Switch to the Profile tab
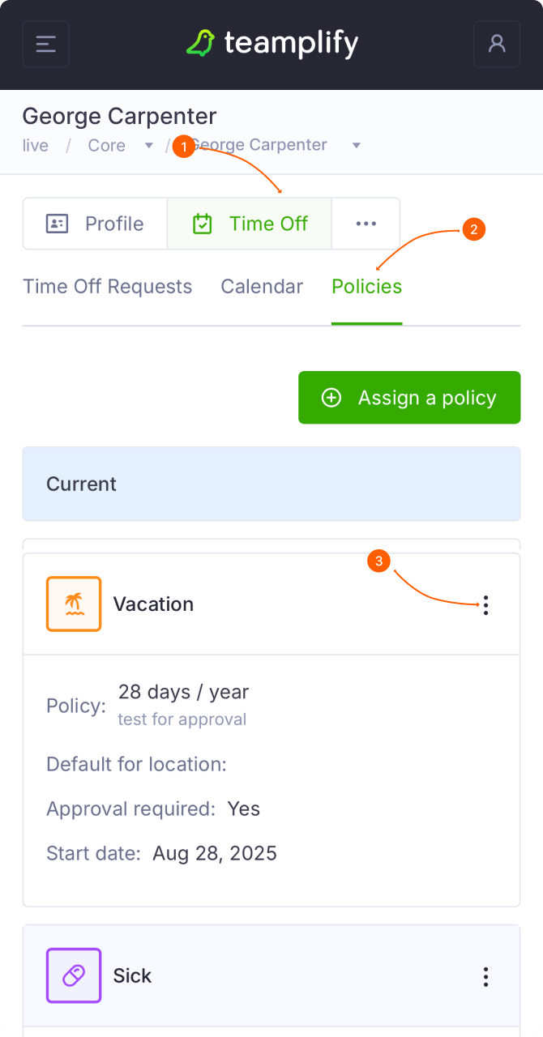543x1037 pixels. [95, 224]
